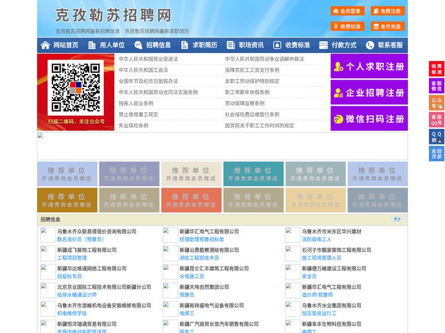The height and width of the screenshot is (333, 445).
Task: Click the yen icon on 收费标准 orange button
Action: [x=336, y=27]
